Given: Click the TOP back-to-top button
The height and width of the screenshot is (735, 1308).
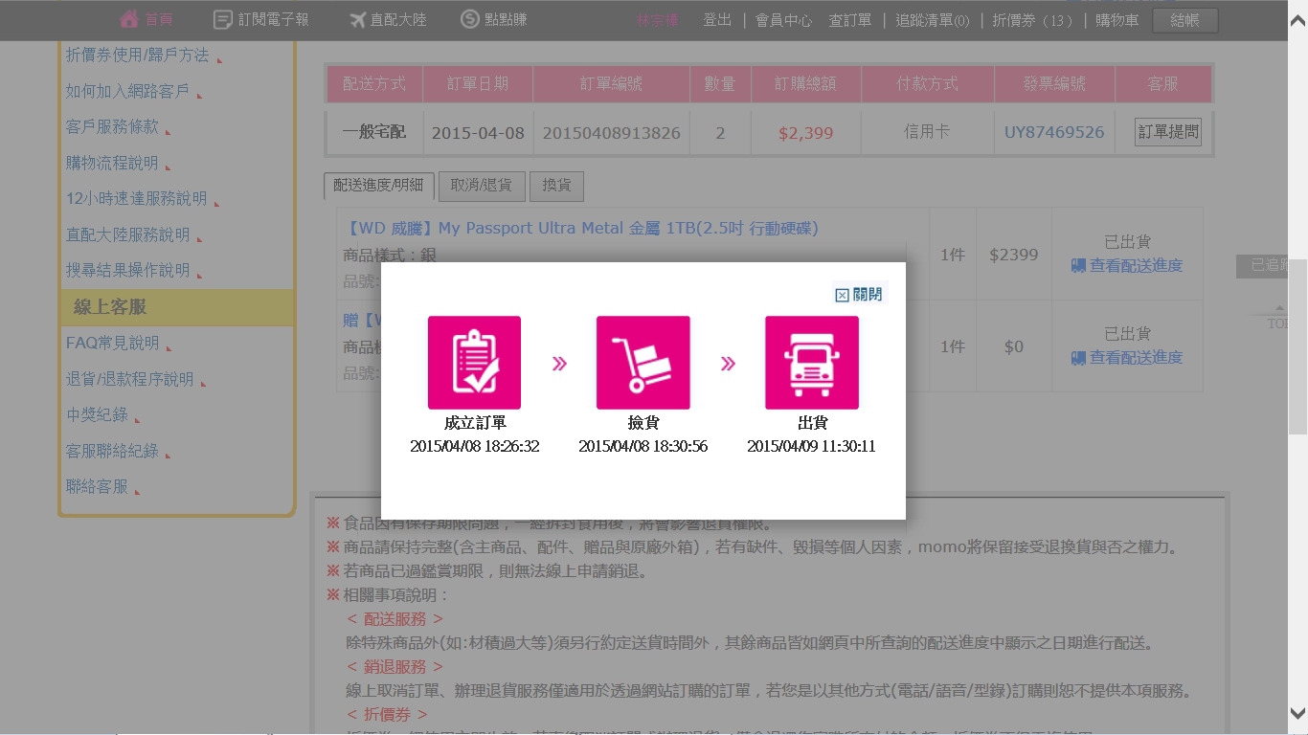Looking at the screenshot, I should 1278,318.
